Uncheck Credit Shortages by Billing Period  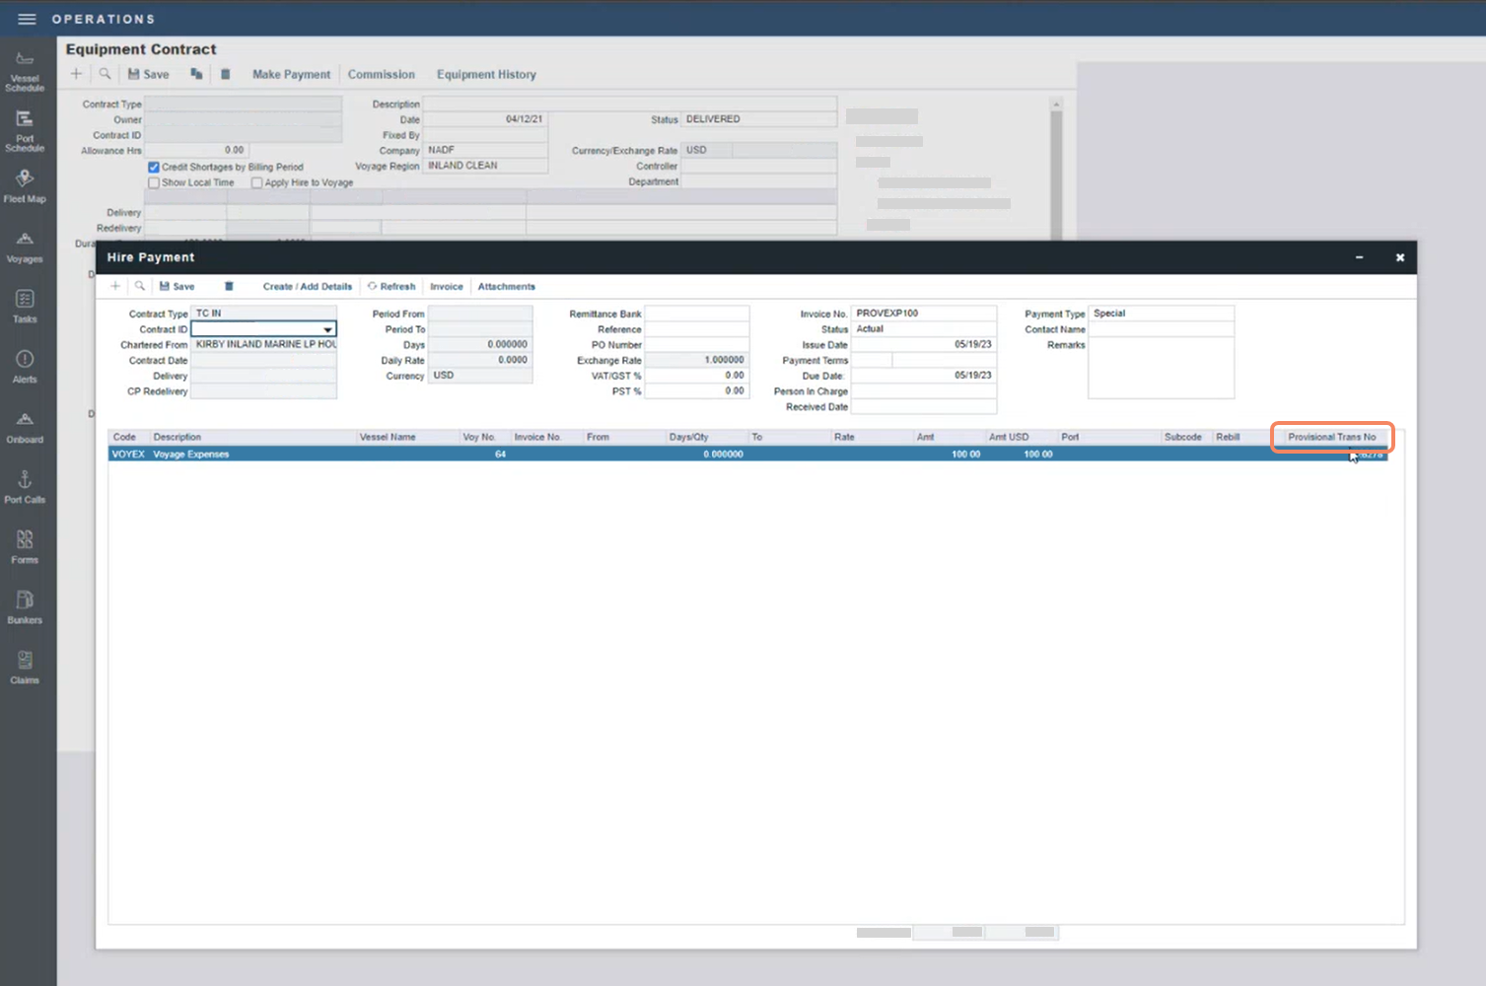[x=154, y=167]
